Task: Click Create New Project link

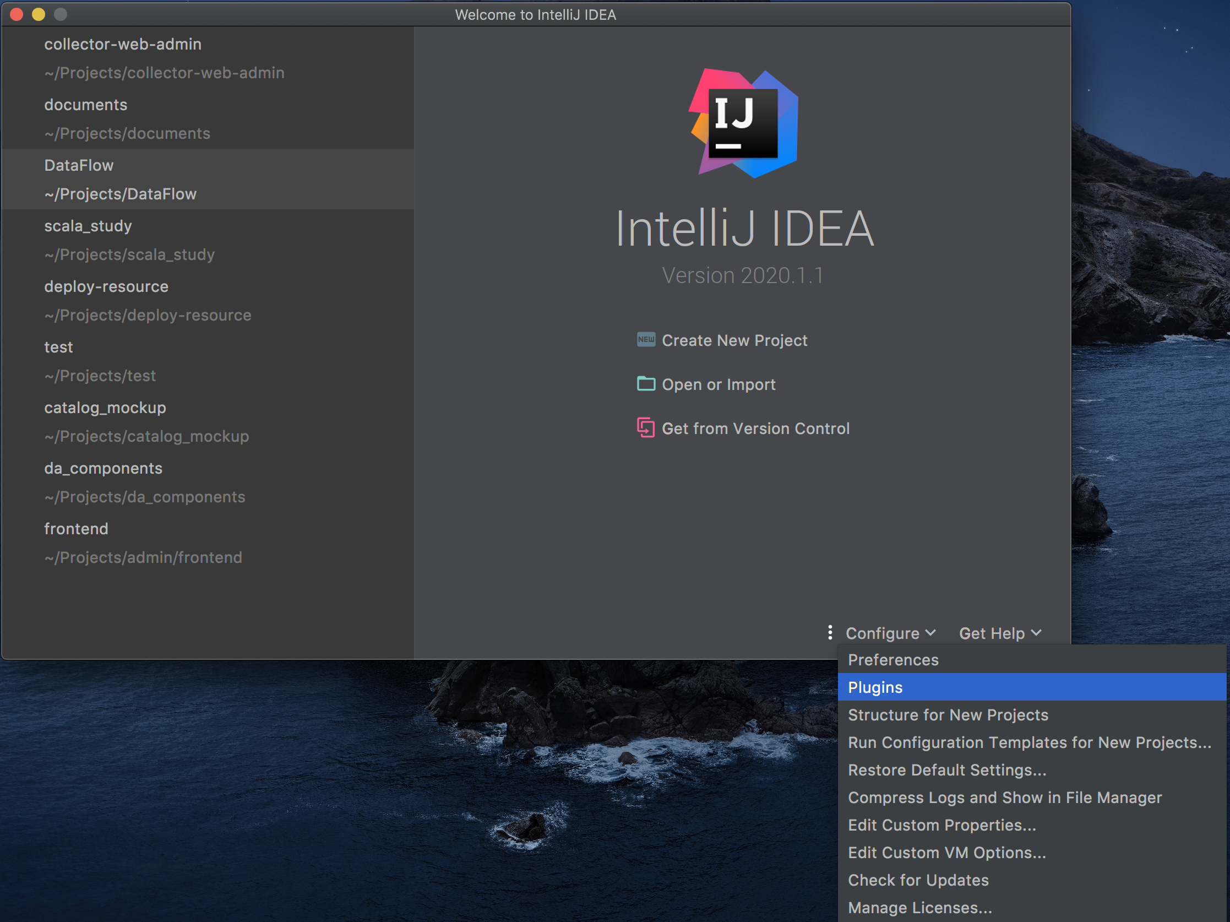Action: click(734, 340)
